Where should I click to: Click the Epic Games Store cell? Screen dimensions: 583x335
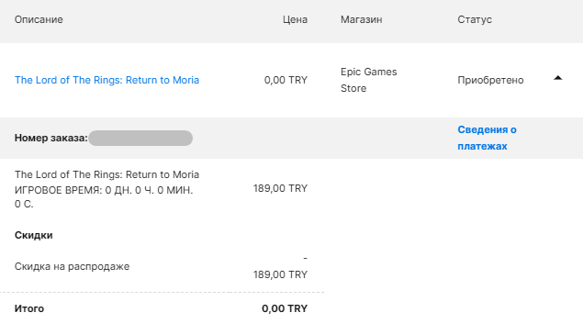point(368,80)
